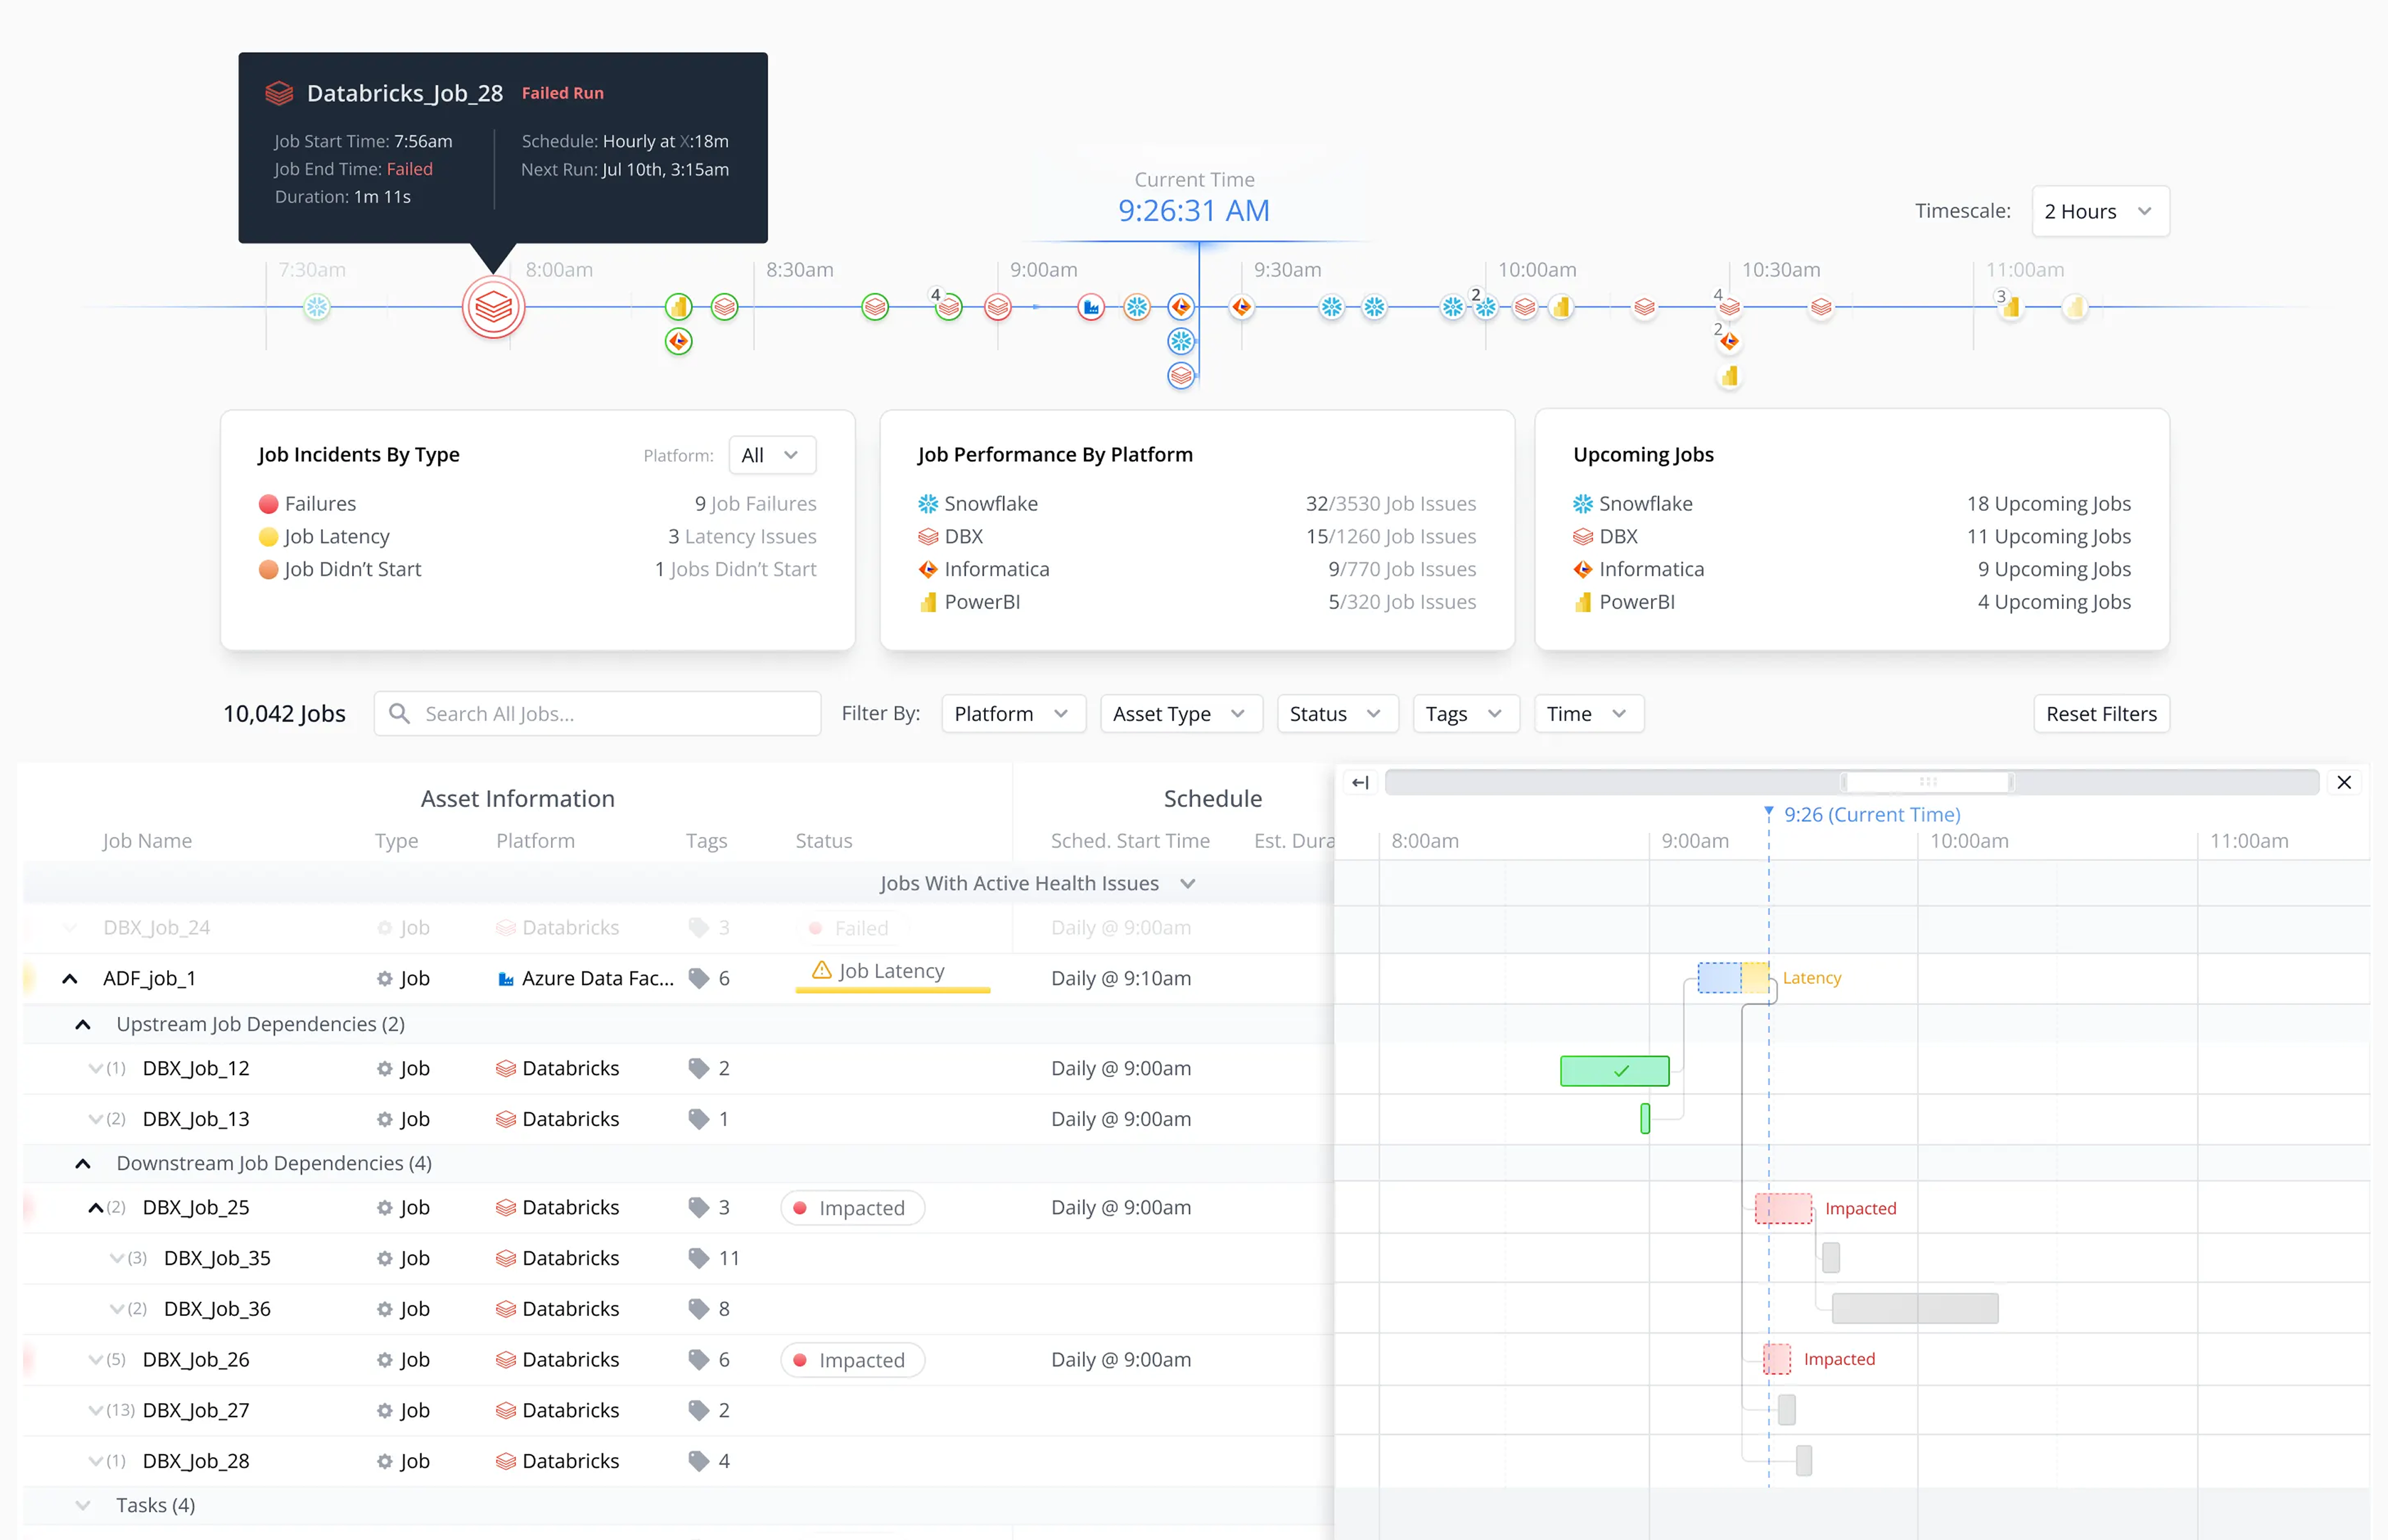2388x1540 pixels.
Task: Click the PowerBI icon in Upcoming Jobs
Action: [x=1583, y=602]
